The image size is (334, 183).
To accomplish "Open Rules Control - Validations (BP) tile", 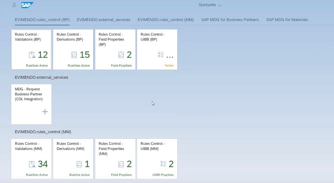I will coord(31,49).
